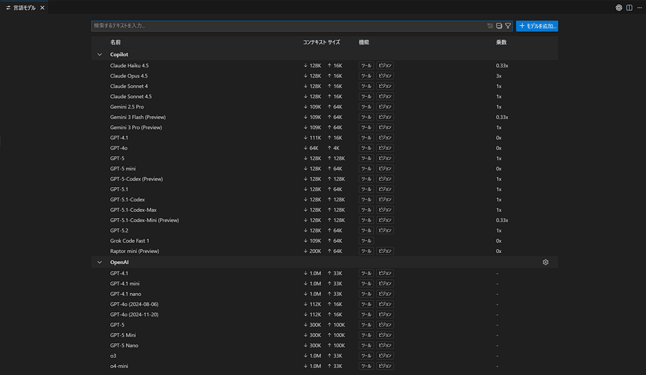The image size is (646, 375).
Task: Toggle the ビジョン badge on Claude Haiku 4.5
Action: pos(384,65)
